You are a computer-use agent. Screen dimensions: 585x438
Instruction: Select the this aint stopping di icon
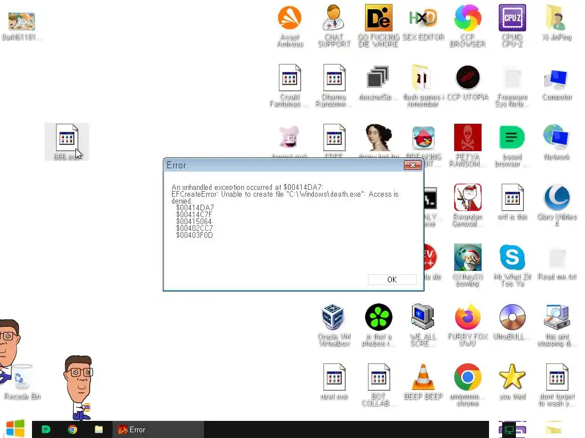pyautogui.click(x=556, y=326)
